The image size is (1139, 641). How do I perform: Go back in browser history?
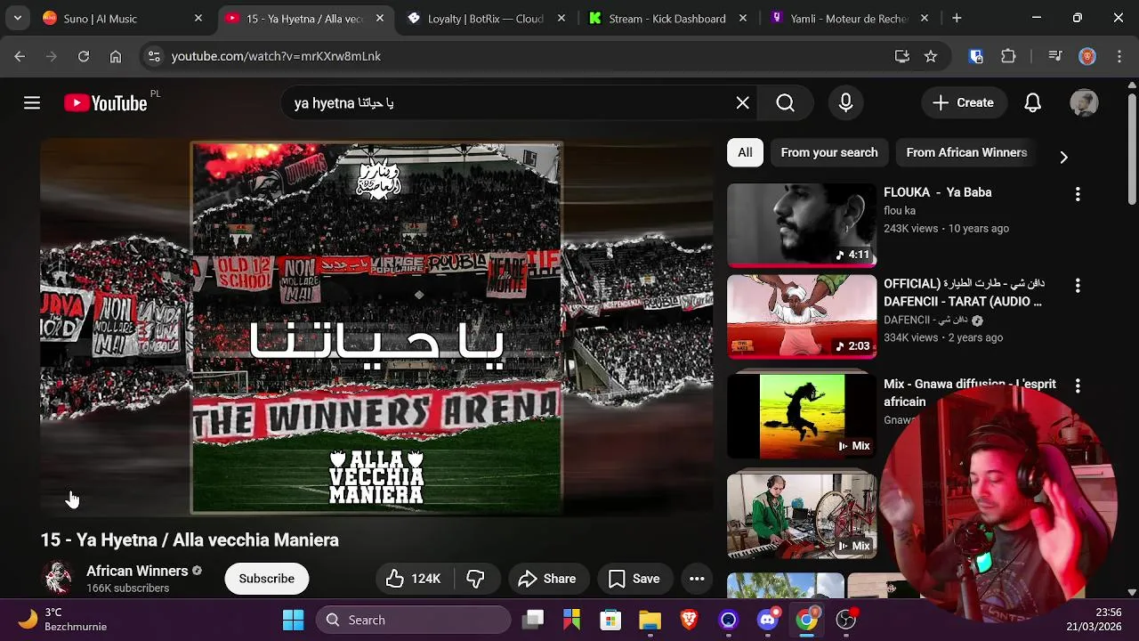tap(20, 56)
